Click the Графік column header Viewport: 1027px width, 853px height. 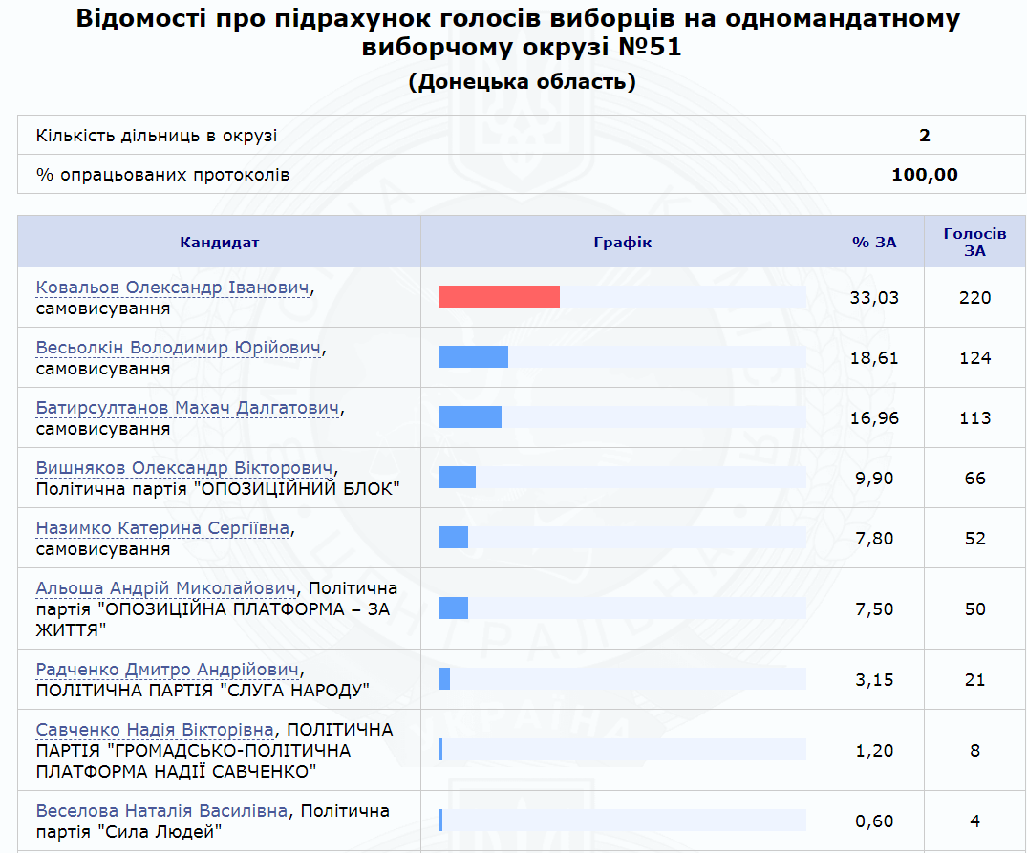click(x=622, y=243)
